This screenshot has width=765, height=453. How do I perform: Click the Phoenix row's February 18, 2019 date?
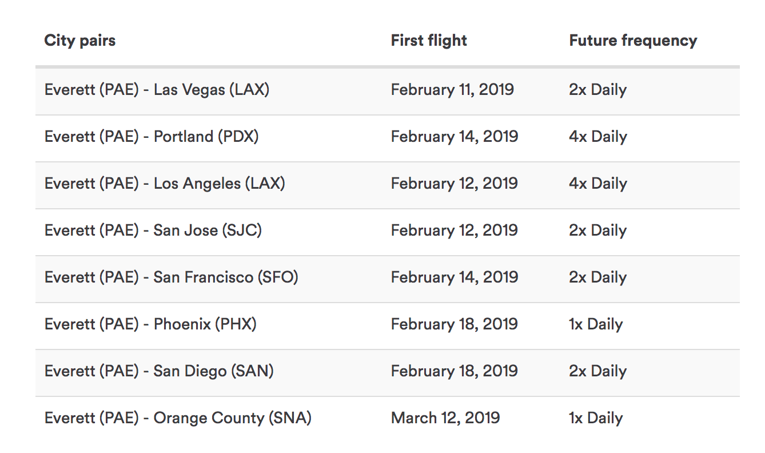click(455, 324)
